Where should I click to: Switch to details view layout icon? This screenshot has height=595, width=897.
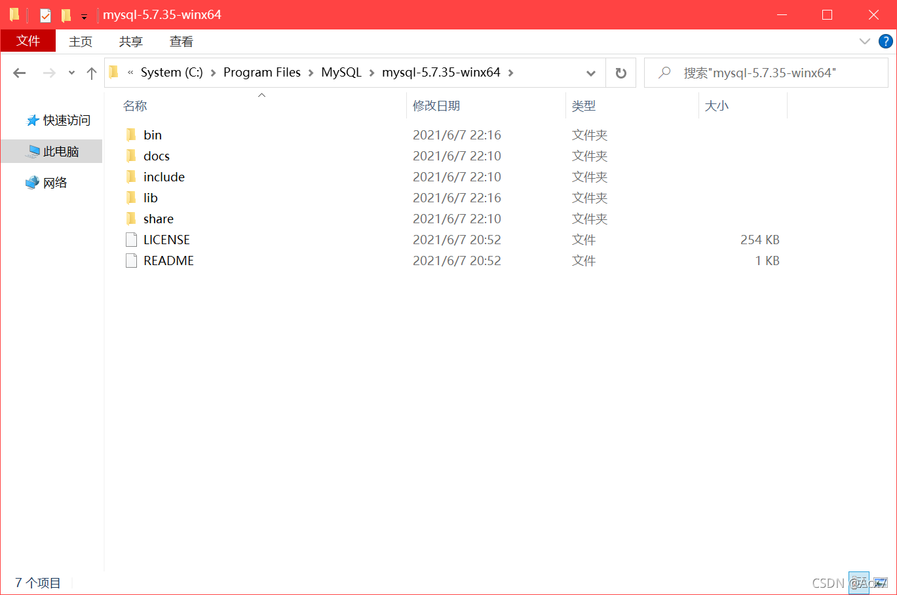[858, 583]
